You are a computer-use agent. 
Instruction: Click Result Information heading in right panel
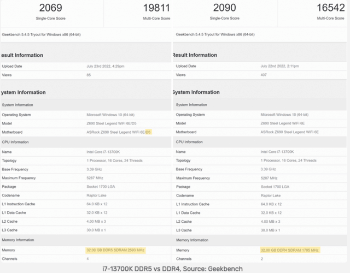click(195, 55)
